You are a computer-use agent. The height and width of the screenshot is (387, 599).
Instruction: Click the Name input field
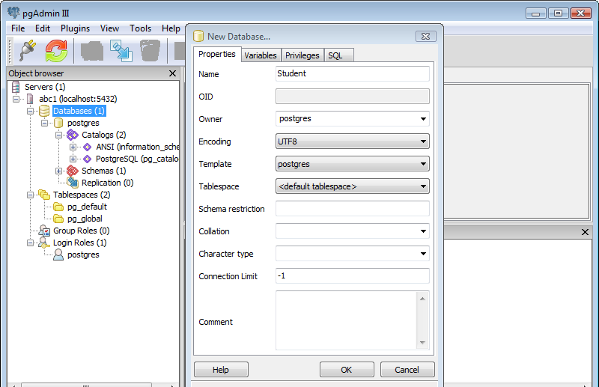(x=352, y=73)
